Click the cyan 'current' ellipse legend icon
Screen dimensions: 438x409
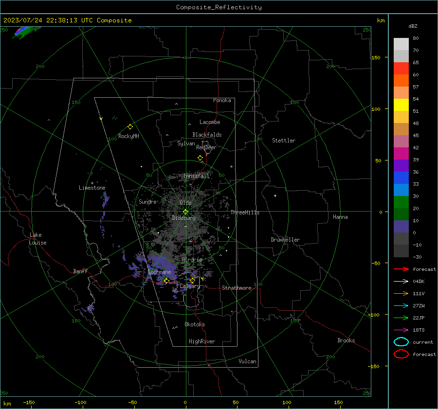(x=401, y=342)
